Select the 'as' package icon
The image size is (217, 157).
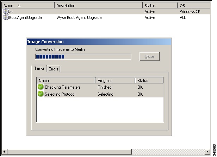click(x=6, y=12)
